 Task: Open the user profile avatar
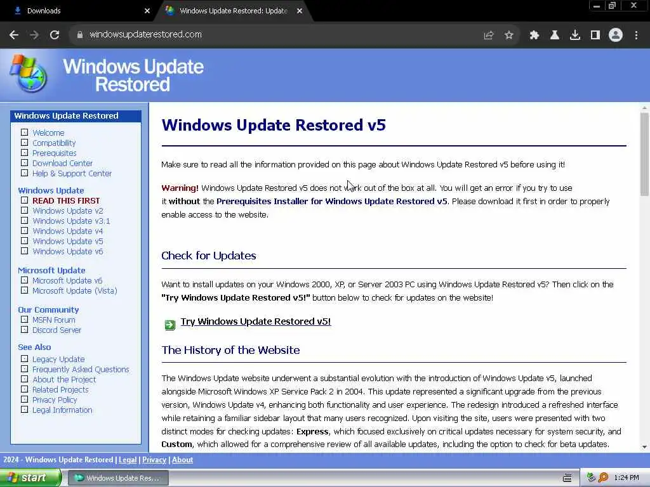click(616, 36)
